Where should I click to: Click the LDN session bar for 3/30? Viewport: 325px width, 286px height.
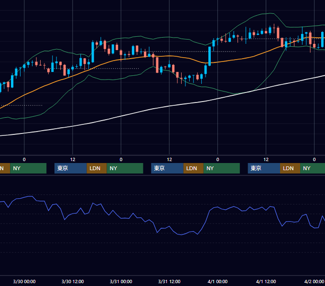[x=97, y=168]
